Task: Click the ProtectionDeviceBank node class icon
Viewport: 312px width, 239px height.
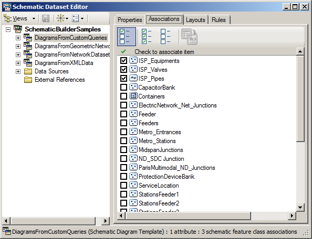Action: tap(133, 176)
